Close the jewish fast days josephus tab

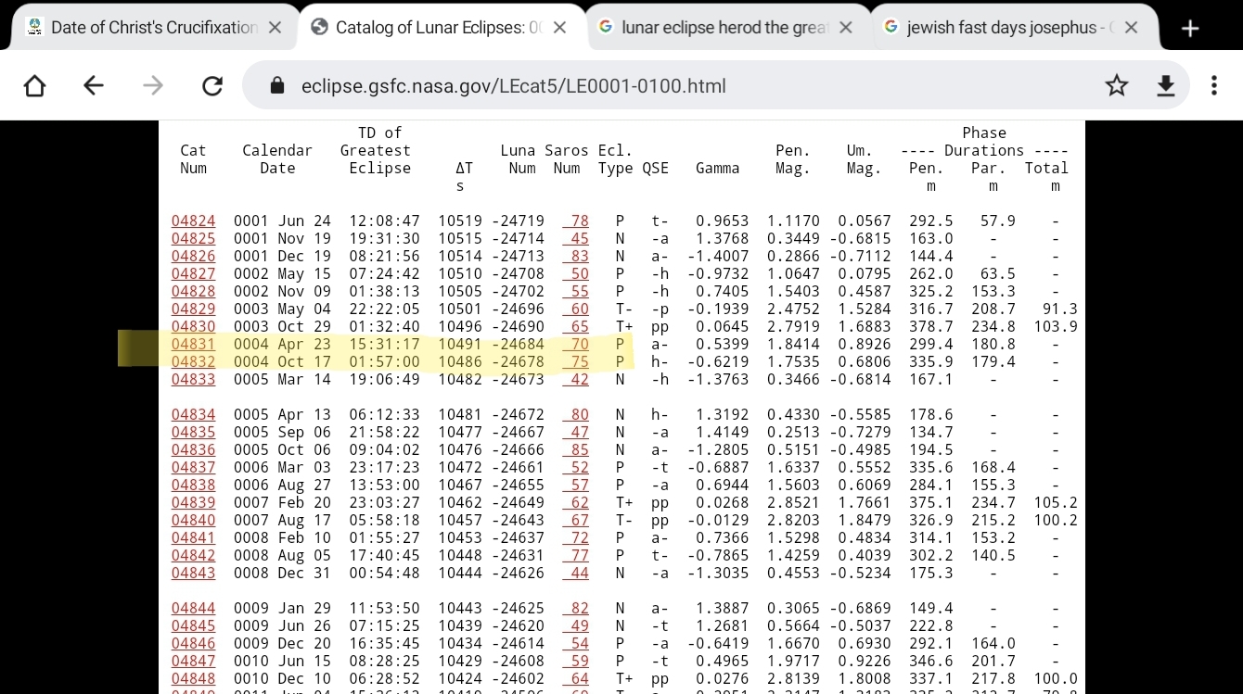(x=1131, y=28)
